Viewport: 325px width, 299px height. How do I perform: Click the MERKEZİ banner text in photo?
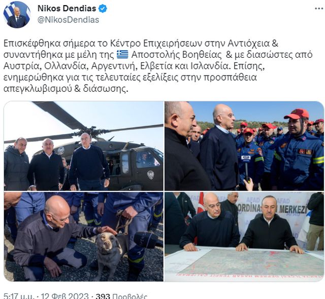coord(292,209)
